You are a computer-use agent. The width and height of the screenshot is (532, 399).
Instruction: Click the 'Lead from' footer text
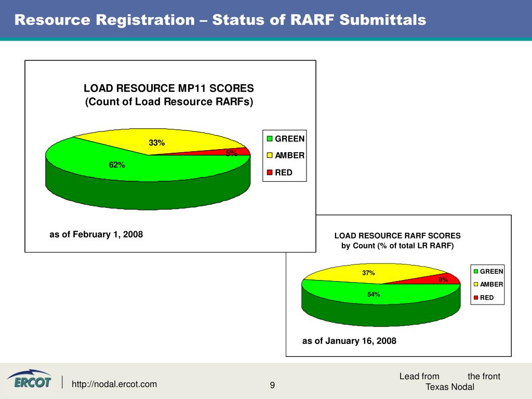pyautogui.click(x=419, y=376)
